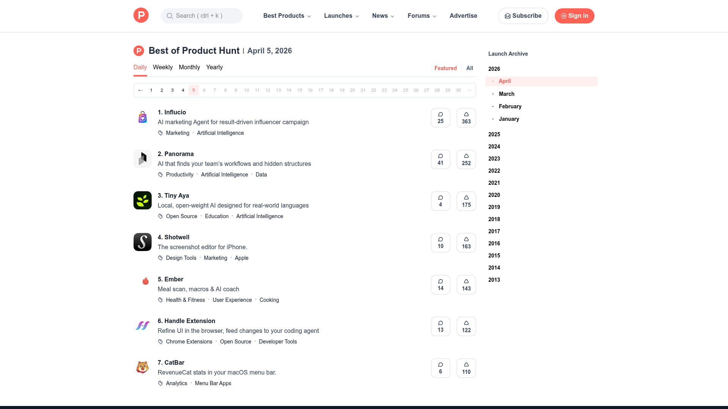Screen dimensions: 728x409
Task: Expand the Launches dropdown
Action: (341, 16)
